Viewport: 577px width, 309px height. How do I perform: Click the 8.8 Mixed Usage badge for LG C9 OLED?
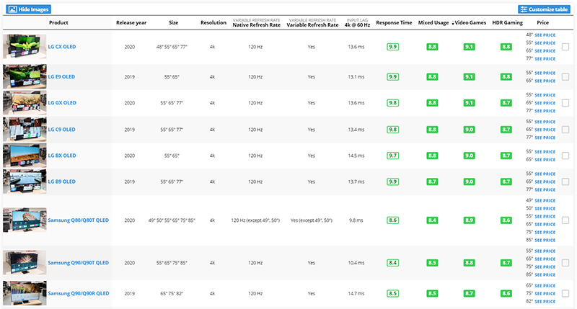432,130
